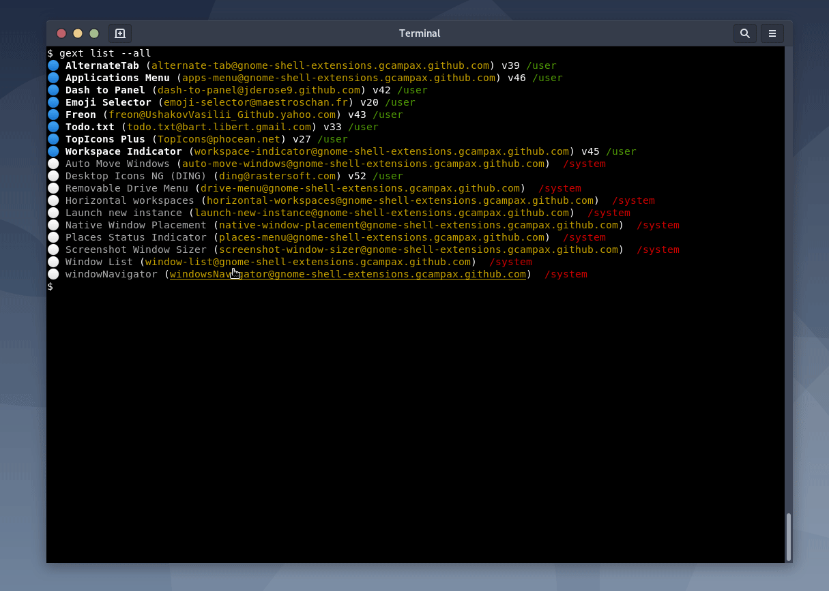Click the alternate-tab@gnome-shell-extensions UUID text

[321, 65]
